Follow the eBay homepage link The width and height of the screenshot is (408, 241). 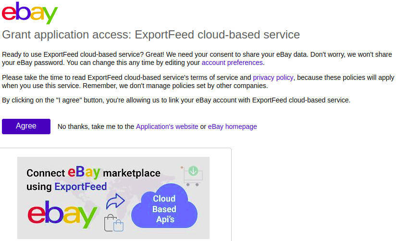[x=232, y=127]
